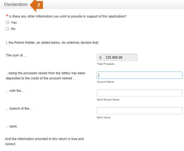This screenshot has height=151, width=184.
Task: Click the "No" option label text
Action: pyautogui.click(x=13, y=29)
